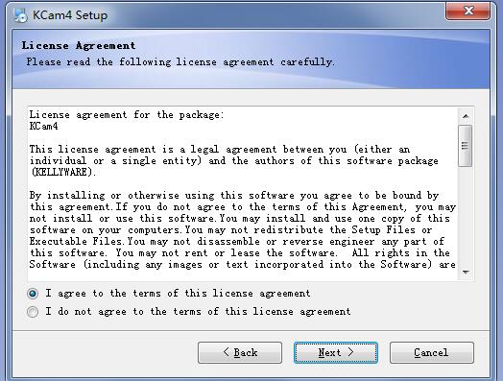Click 'Please read the following license agreement' subtitle
Screen dimensions: 503x381
pos(180,61)
